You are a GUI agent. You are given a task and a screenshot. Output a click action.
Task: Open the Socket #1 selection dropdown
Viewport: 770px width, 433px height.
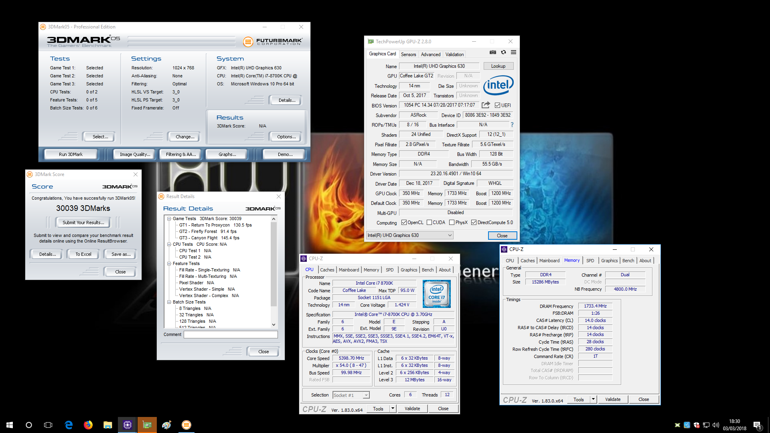(351, 395)
